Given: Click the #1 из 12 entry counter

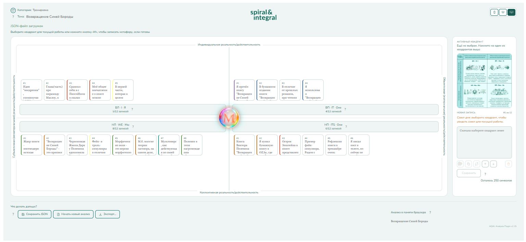Looking at the screenshot, I should point(507,112).
